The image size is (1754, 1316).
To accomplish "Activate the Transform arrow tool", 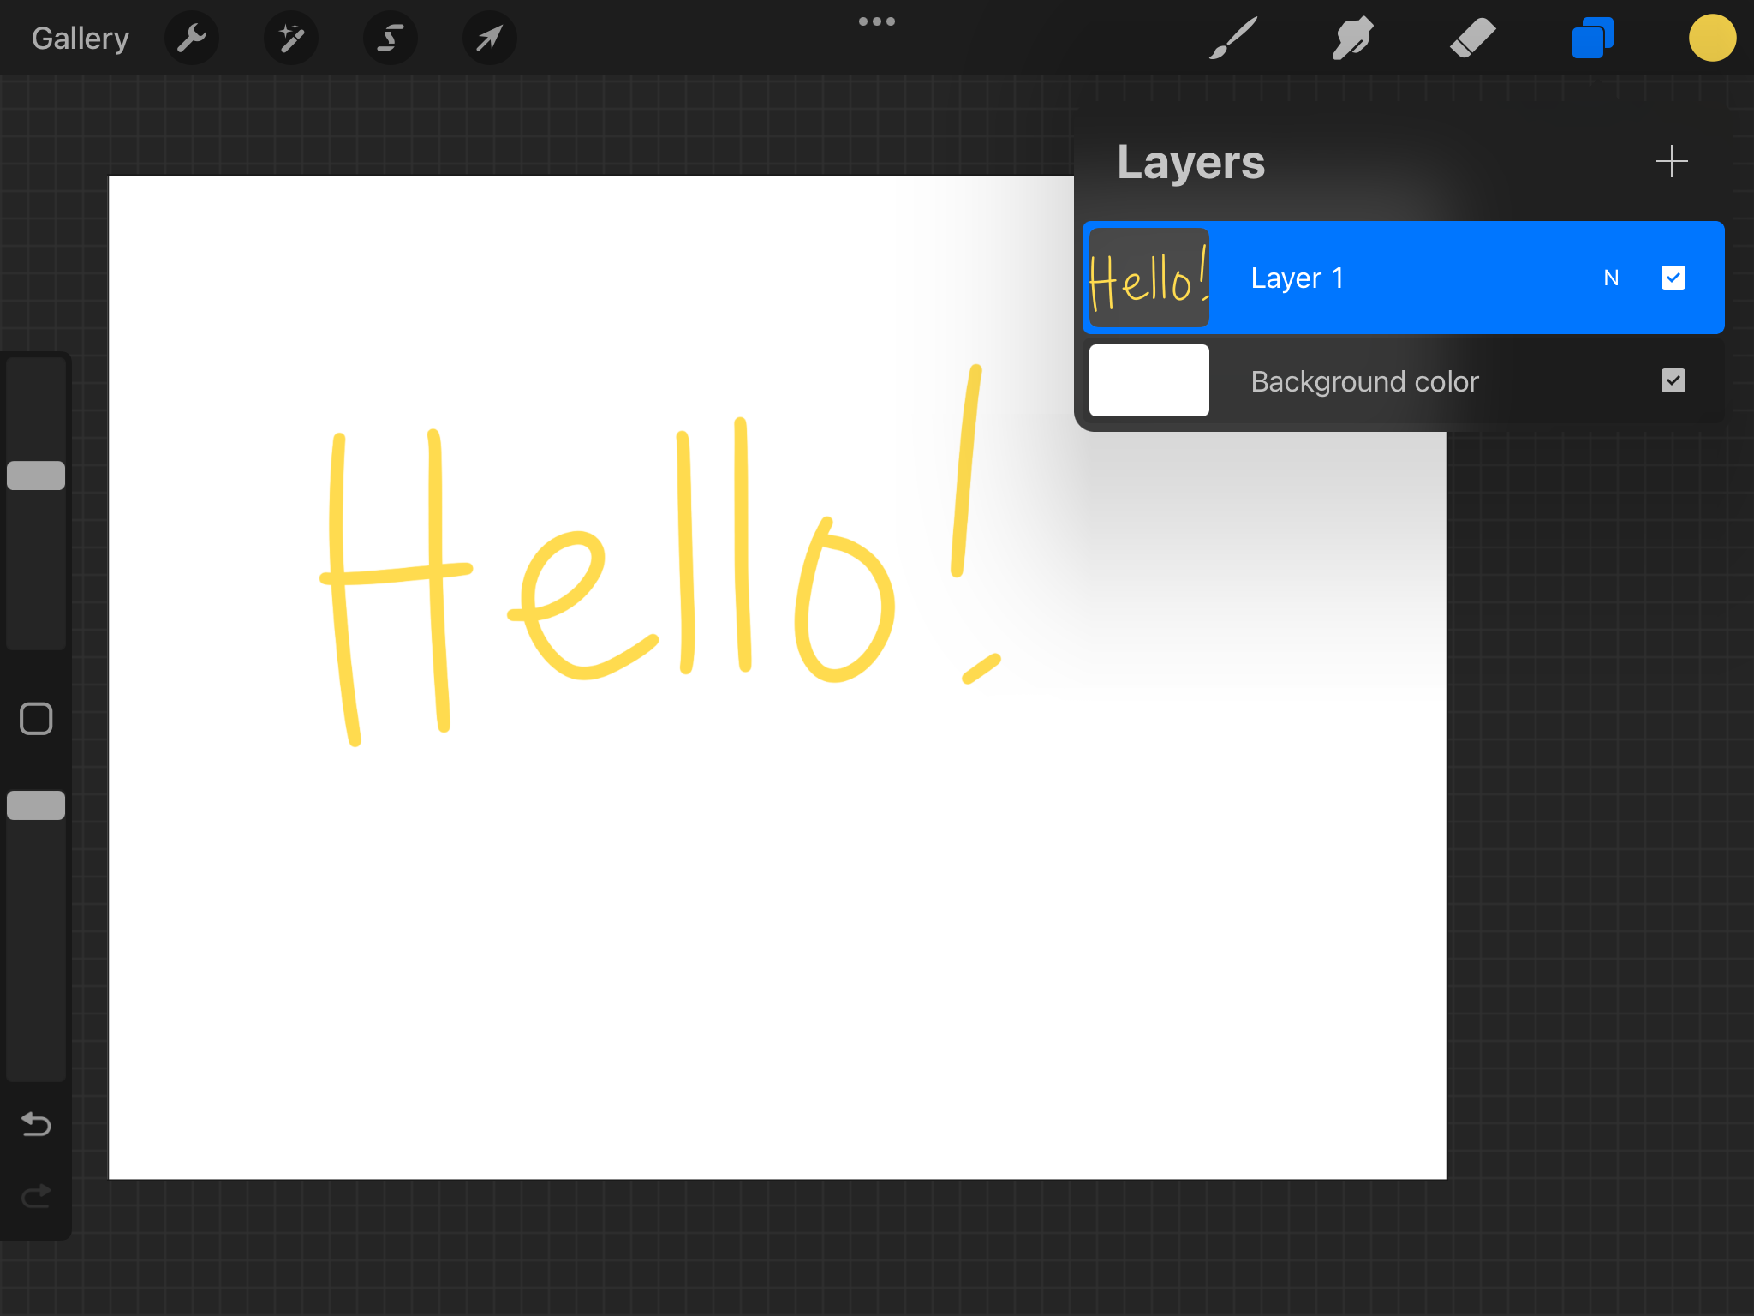I will (489, 39).
